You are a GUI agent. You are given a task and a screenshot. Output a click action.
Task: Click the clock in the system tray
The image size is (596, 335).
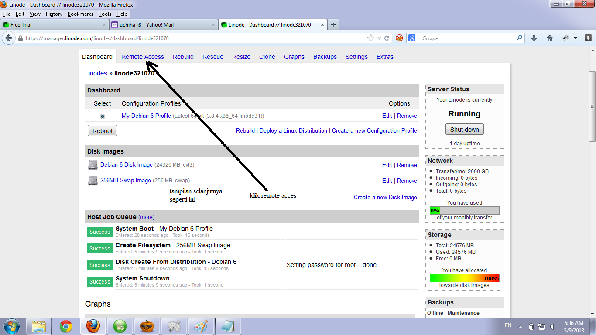click(x=574, y=326)
